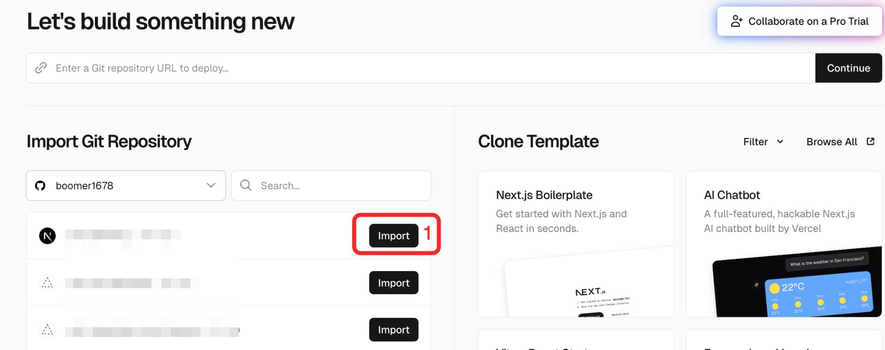Open the boomer1678 Git account dropdown
This screenshot has width=885, height=350.
click(125, 185)
